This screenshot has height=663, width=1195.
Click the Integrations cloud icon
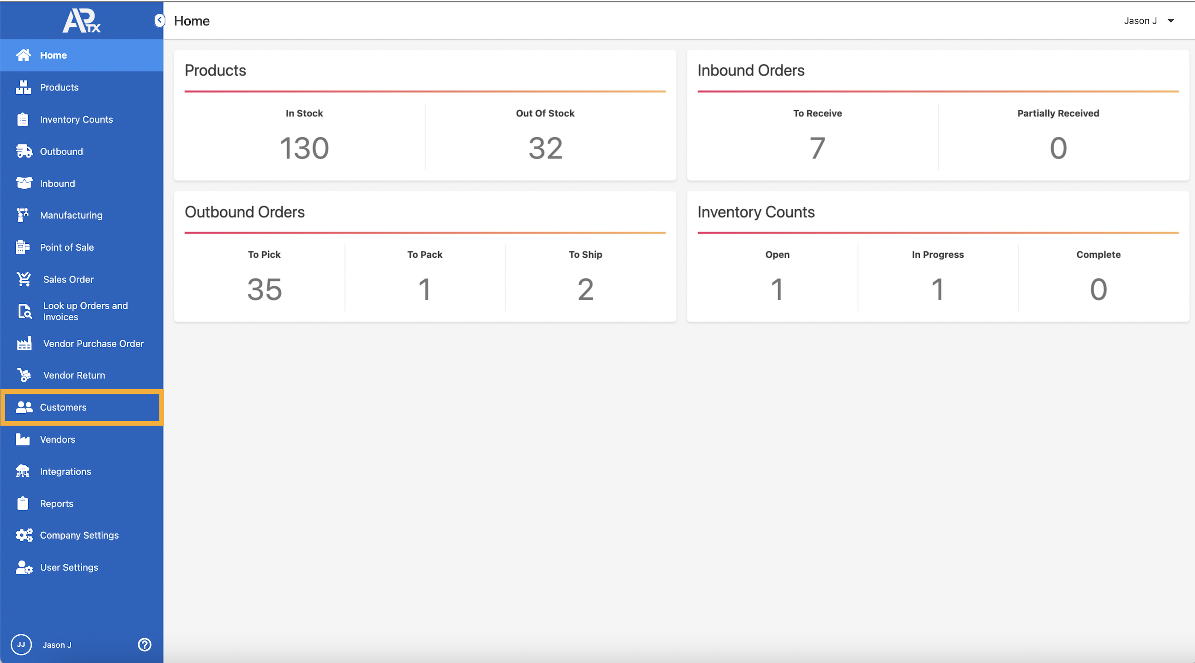(23, 471)
